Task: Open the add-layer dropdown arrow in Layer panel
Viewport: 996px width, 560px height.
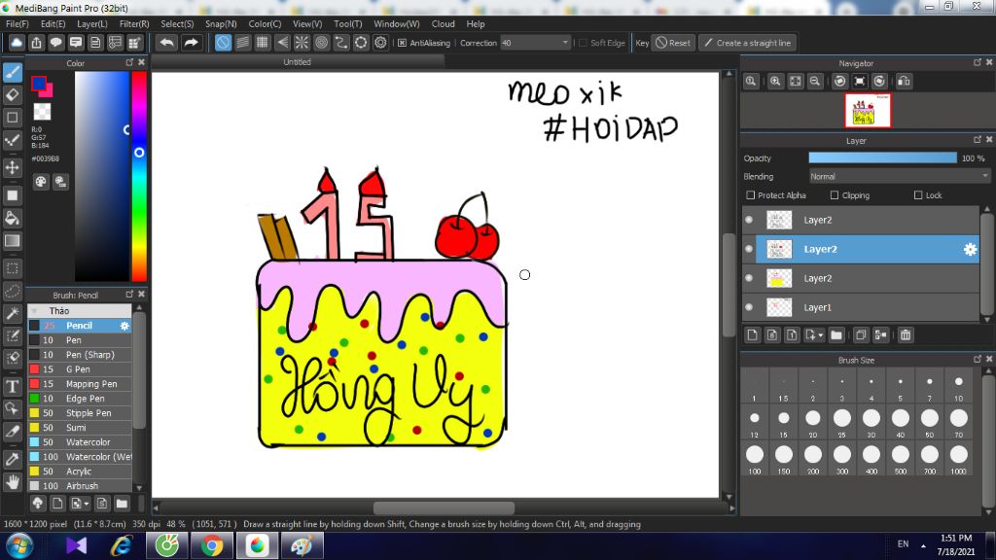Action: coord(821,334)
